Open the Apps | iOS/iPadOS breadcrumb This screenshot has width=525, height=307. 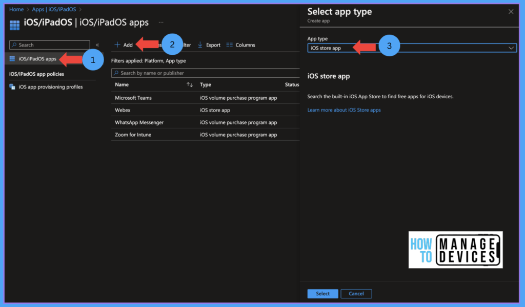pos(54,9)
